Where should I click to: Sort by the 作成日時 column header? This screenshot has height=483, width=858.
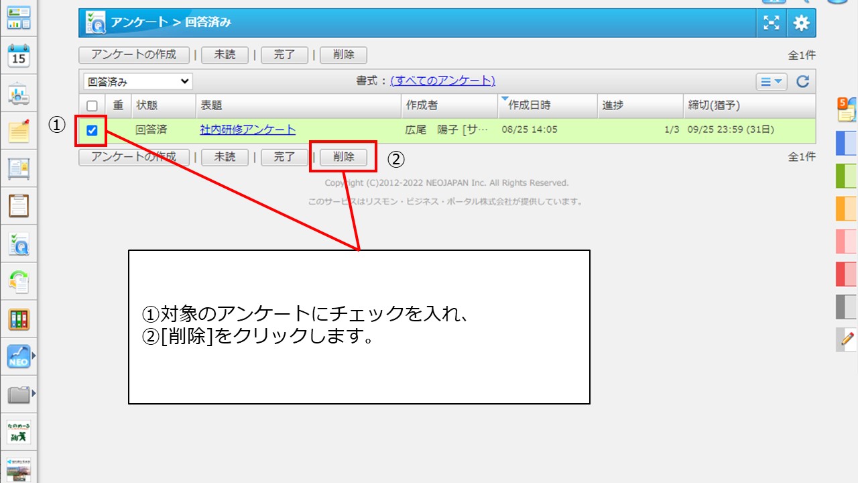(x=529, y=105)
